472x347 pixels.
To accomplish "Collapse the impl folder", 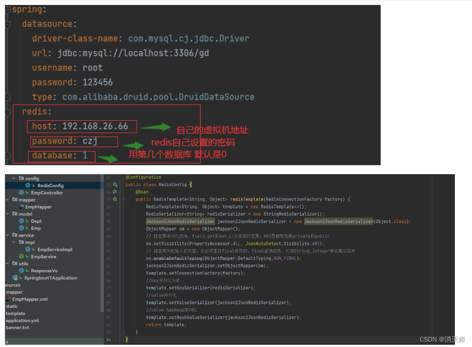I will [x=13, y=242].
